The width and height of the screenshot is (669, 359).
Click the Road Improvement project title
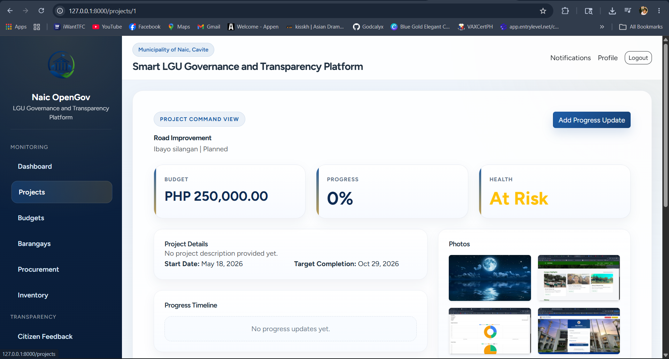tap(183, 138)
